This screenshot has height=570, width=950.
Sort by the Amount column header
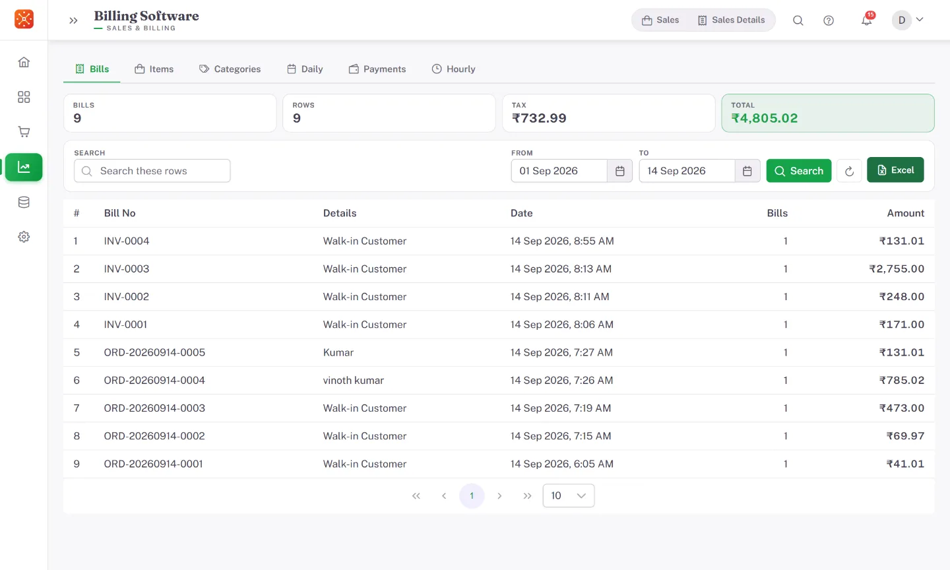point(906,213)
